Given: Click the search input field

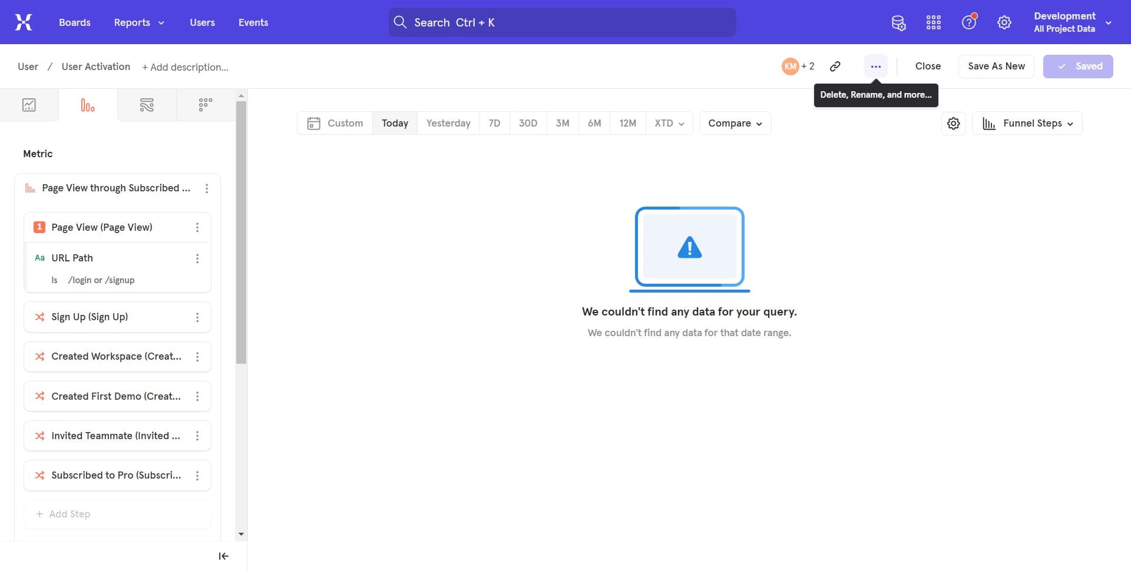Looking at the screenshot, I should [562, 22].
